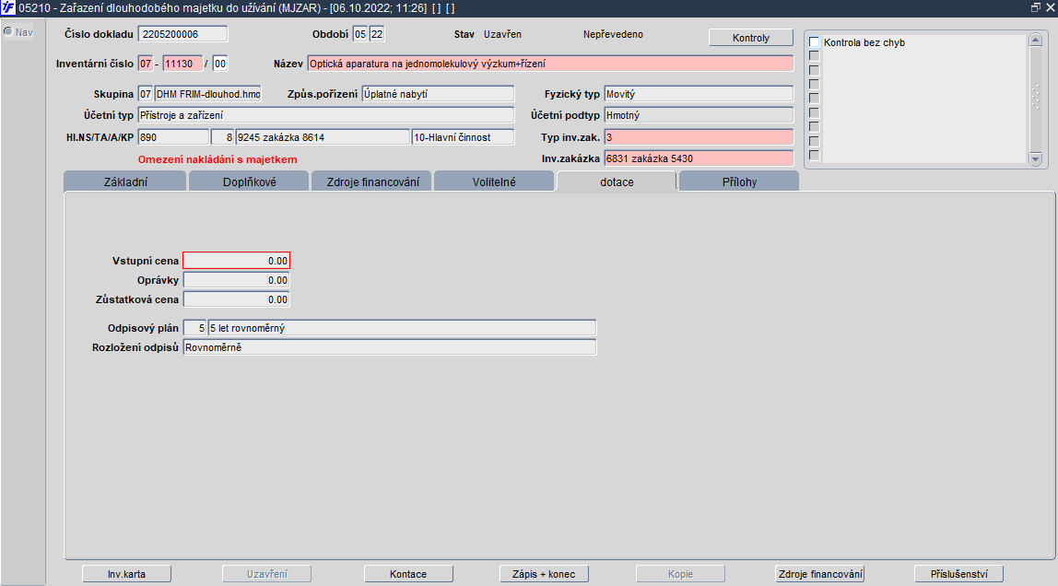Screen dimensions: 1058x586
Task: Click the Kontace button
Action: 408,574
